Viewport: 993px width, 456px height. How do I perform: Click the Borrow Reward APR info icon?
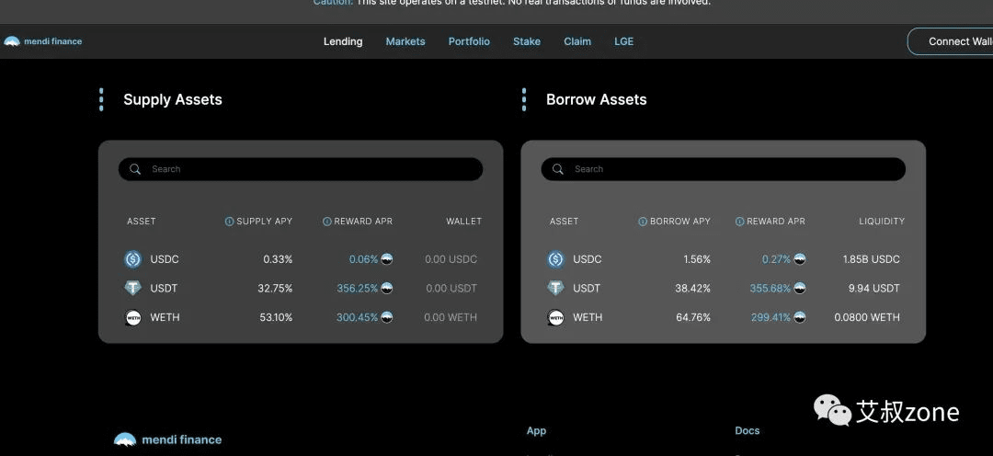click(x=739, y=222)
